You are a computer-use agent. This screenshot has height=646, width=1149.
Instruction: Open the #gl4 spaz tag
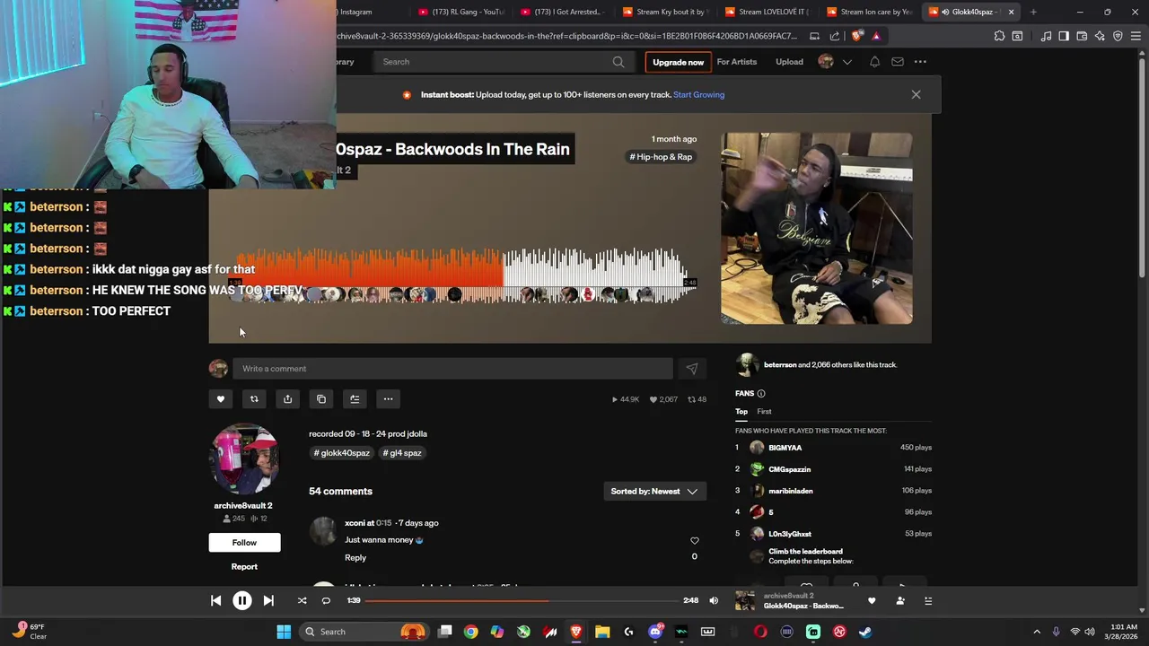[402, 453]
